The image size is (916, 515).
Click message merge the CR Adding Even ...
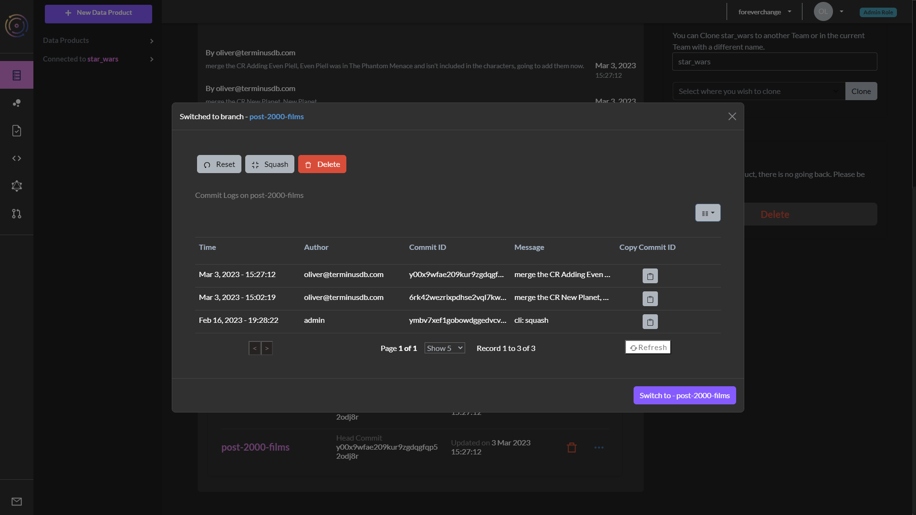click(x=562, y=274)
